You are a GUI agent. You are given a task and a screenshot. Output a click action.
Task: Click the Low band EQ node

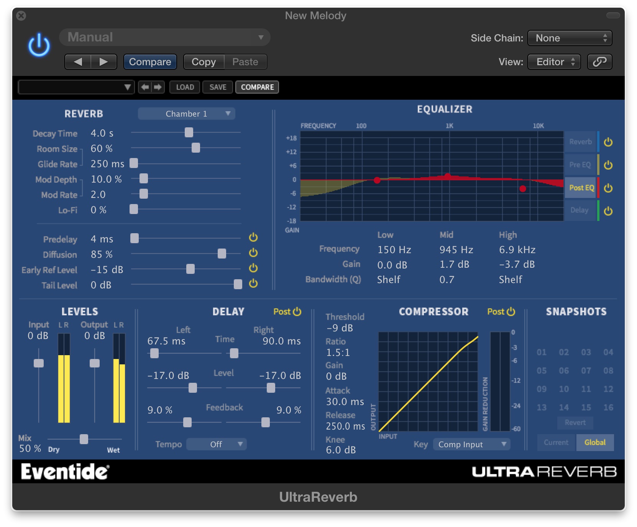377,180
